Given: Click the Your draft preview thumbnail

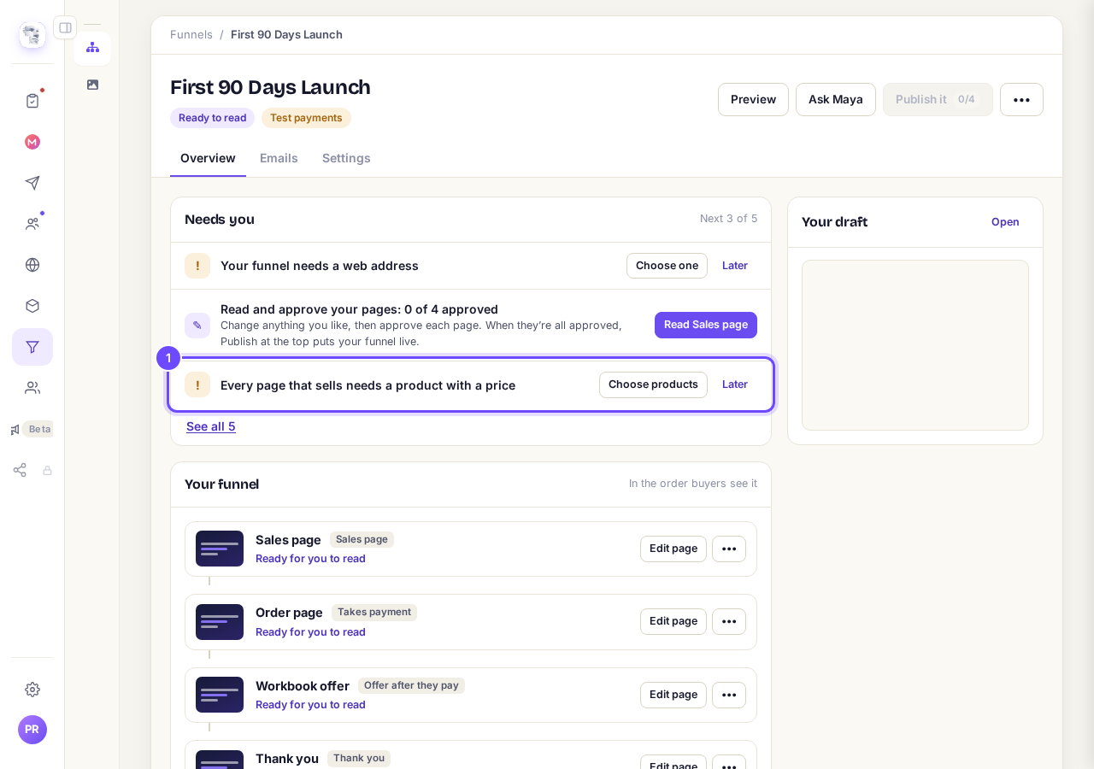Looking at the screenshot, I should tap(915, 345).
